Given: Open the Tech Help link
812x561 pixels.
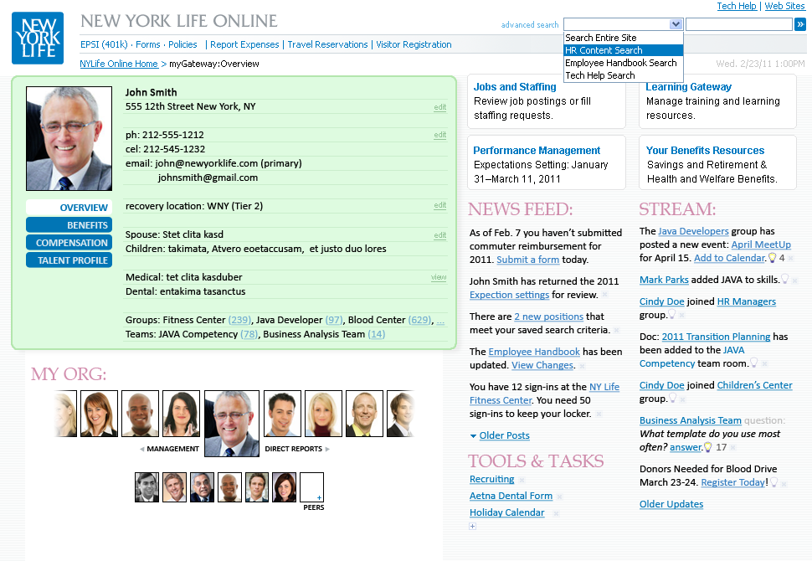Looking at the screenshot, I should tap(737, 6).
